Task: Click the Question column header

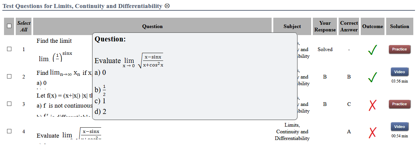Action: coord(152,26)
